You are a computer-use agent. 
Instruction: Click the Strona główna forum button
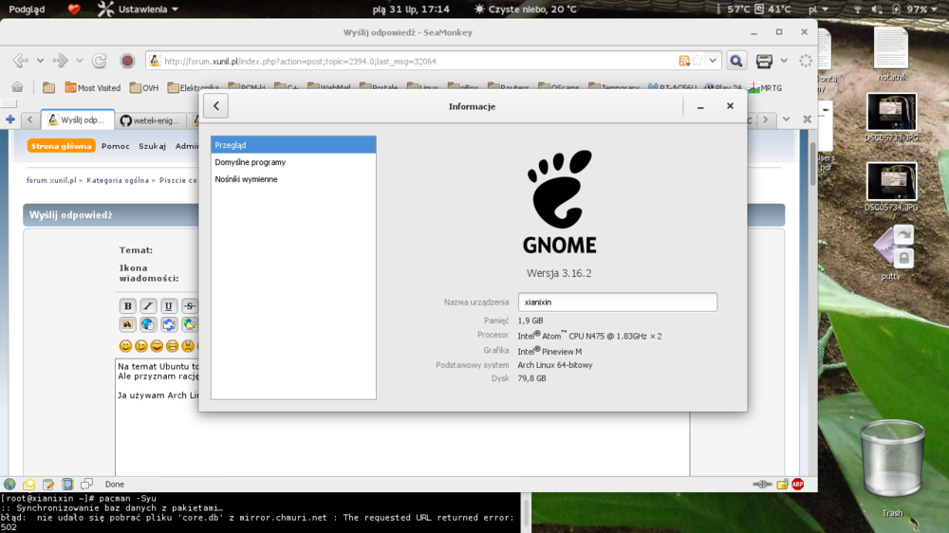[62, 146]
